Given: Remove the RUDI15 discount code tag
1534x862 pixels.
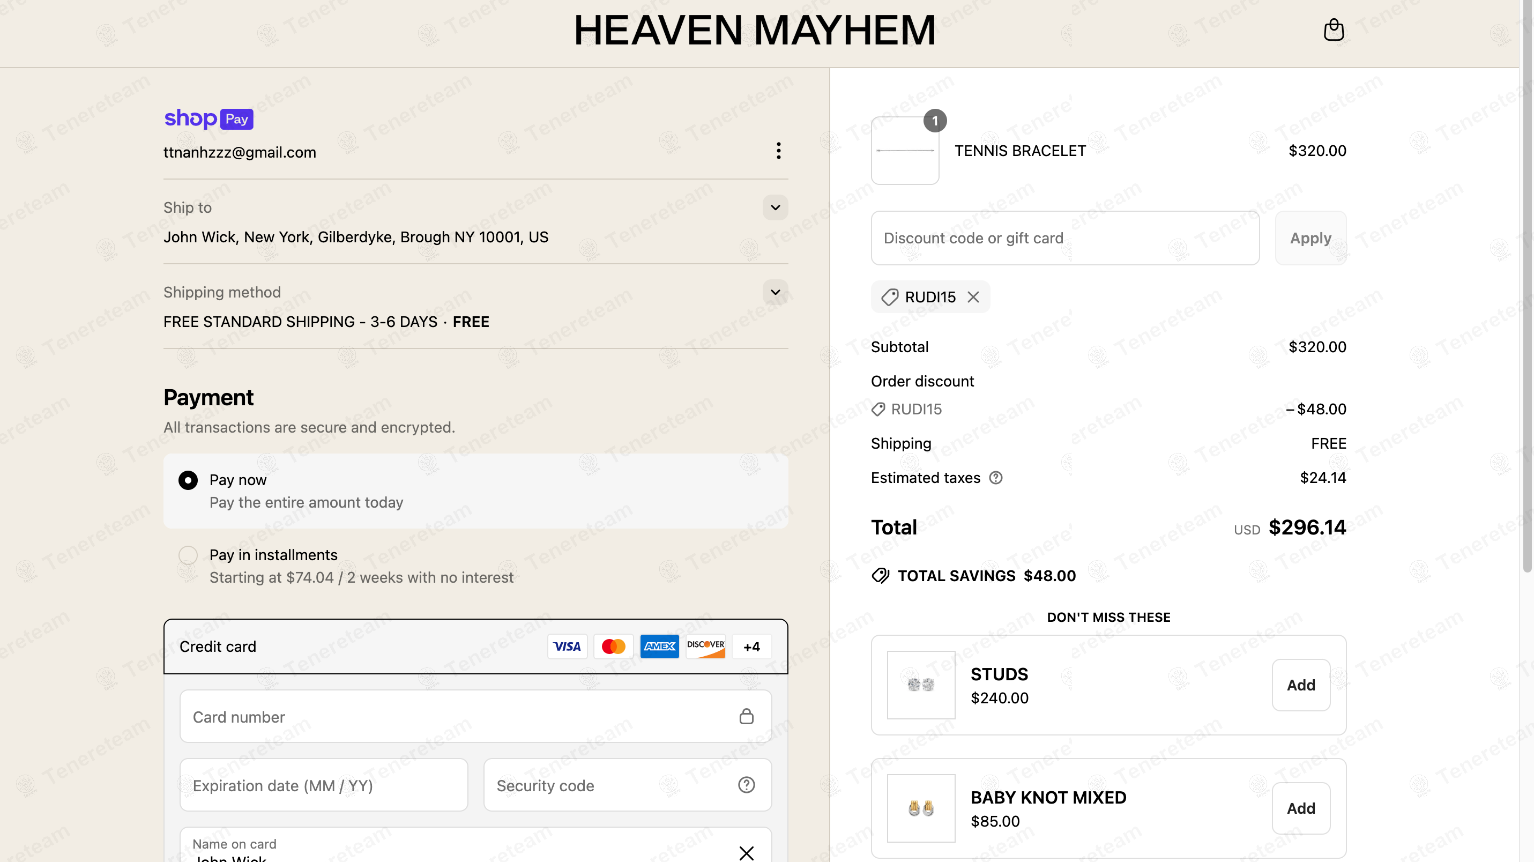Looking at the screenshot, I should pos(973,296).
